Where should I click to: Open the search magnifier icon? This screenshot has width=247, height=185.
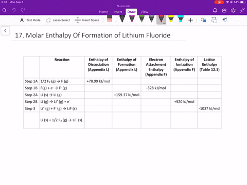click(x=5, y=10)
